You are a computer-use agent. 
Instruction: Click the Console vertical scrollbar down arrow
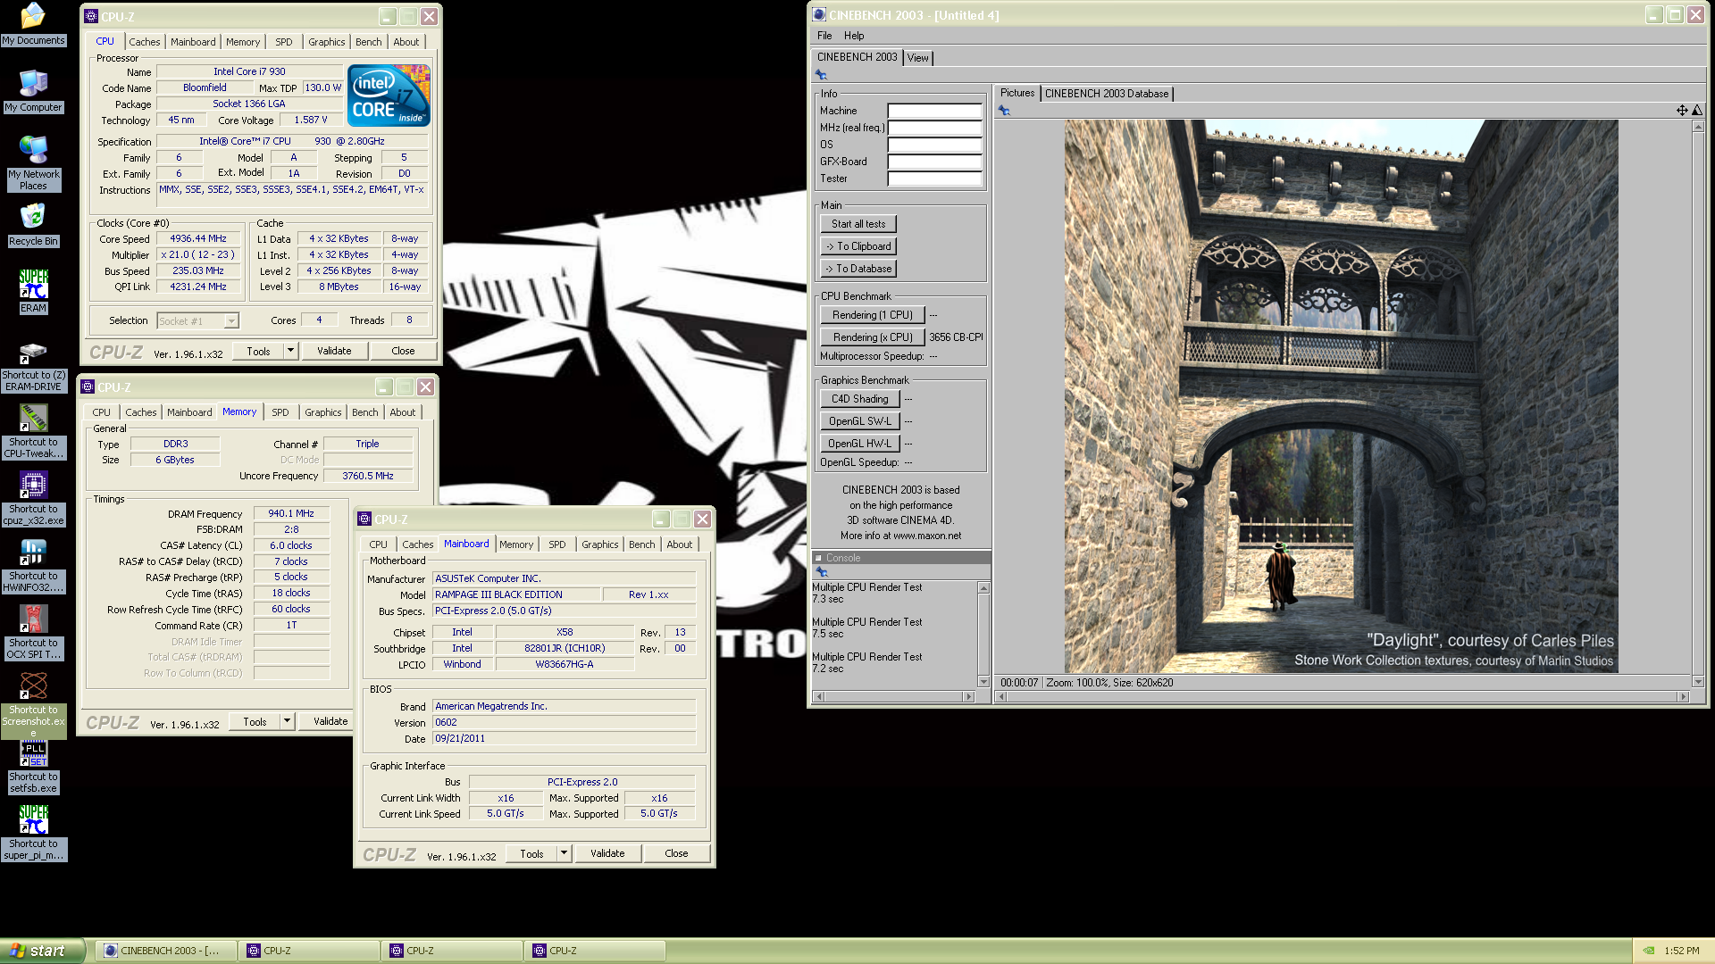(983, 682)
